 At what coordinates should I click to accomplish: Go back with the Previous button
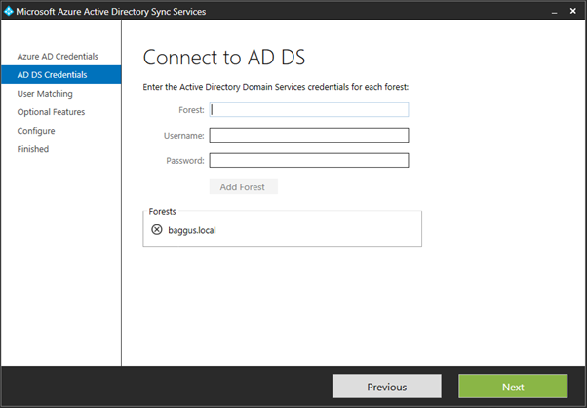click(386, 387)
